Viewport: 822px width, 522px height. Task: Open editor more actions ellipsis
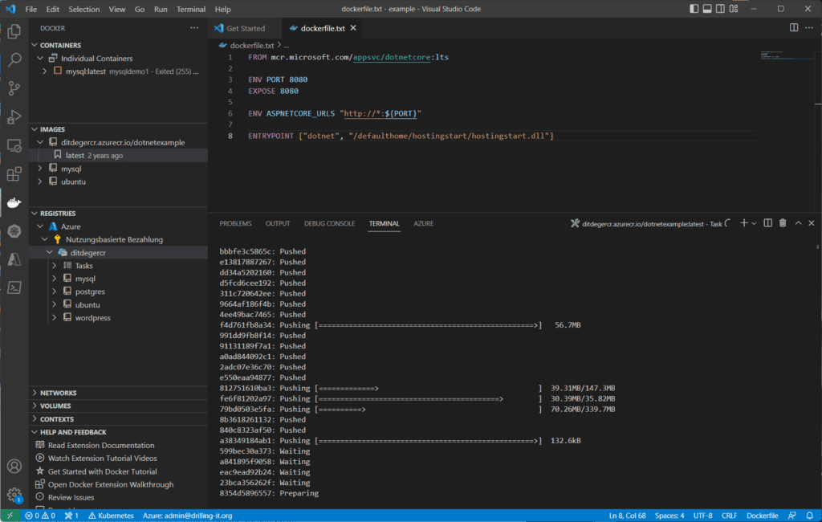pos(809,28)
